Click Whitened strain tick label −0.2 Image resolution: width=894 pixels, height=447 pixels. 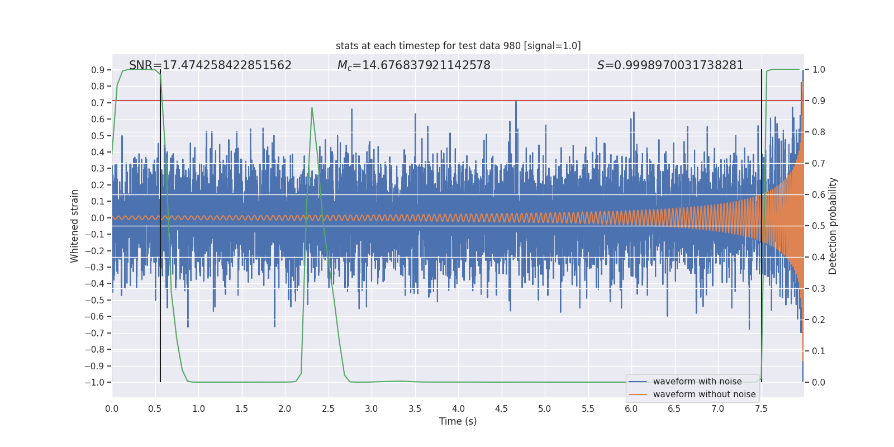94,251
